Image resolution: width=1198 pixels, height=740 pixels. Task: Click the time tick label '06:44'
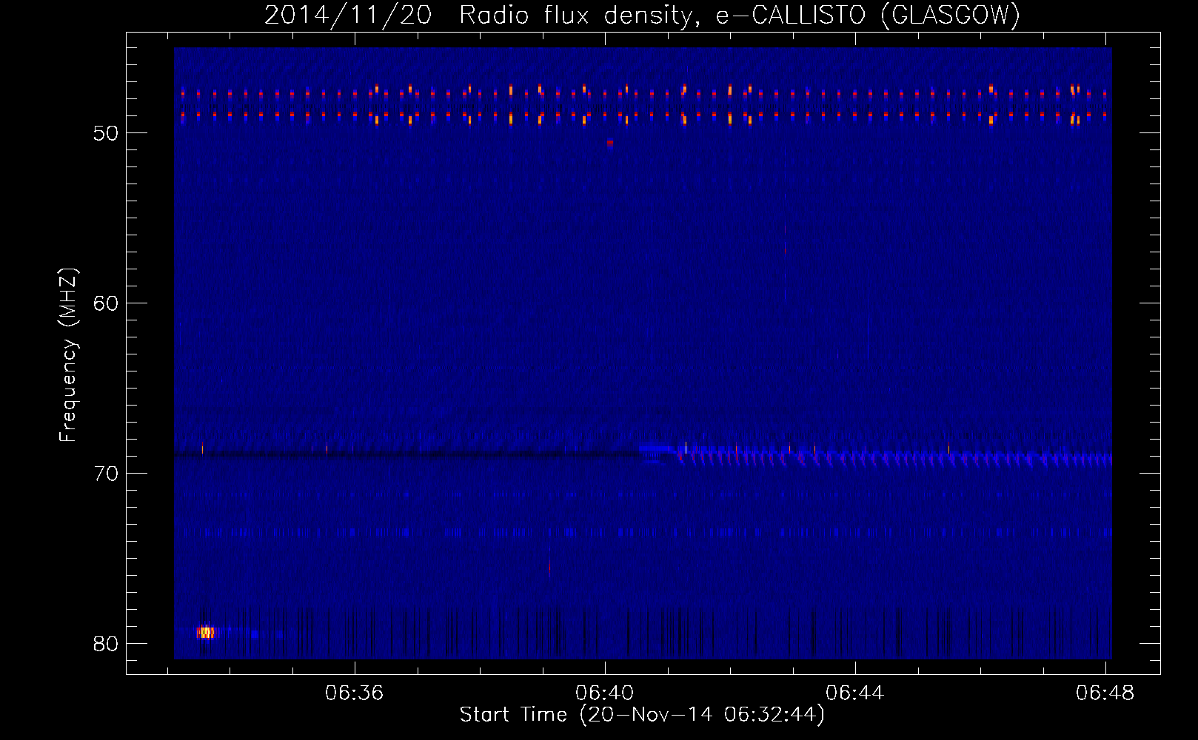coord(855,693)
